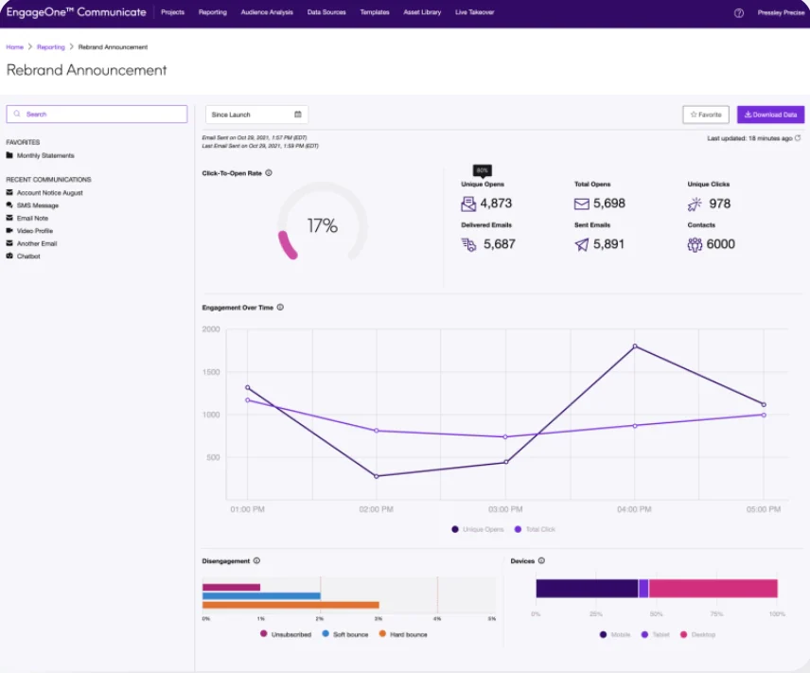Open Monthly Statements favorite
810x673 pixels.
[x=45, y=155]
